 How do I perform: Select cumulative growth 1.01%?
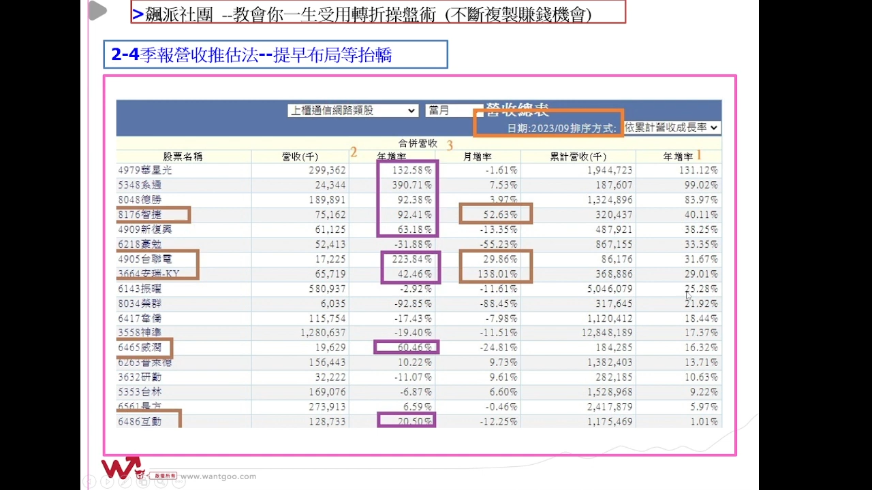pyautogui.click(x=704, y=422)
